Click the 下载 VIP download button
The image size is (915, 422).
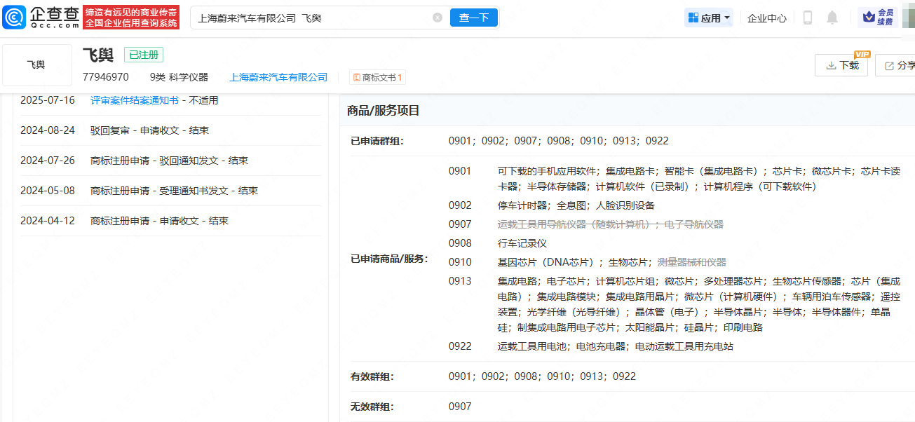(841, 65)
